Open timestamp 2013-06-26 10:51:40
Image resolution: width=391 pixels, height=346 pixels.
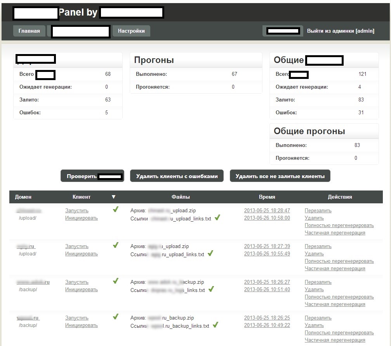point(267,290)
